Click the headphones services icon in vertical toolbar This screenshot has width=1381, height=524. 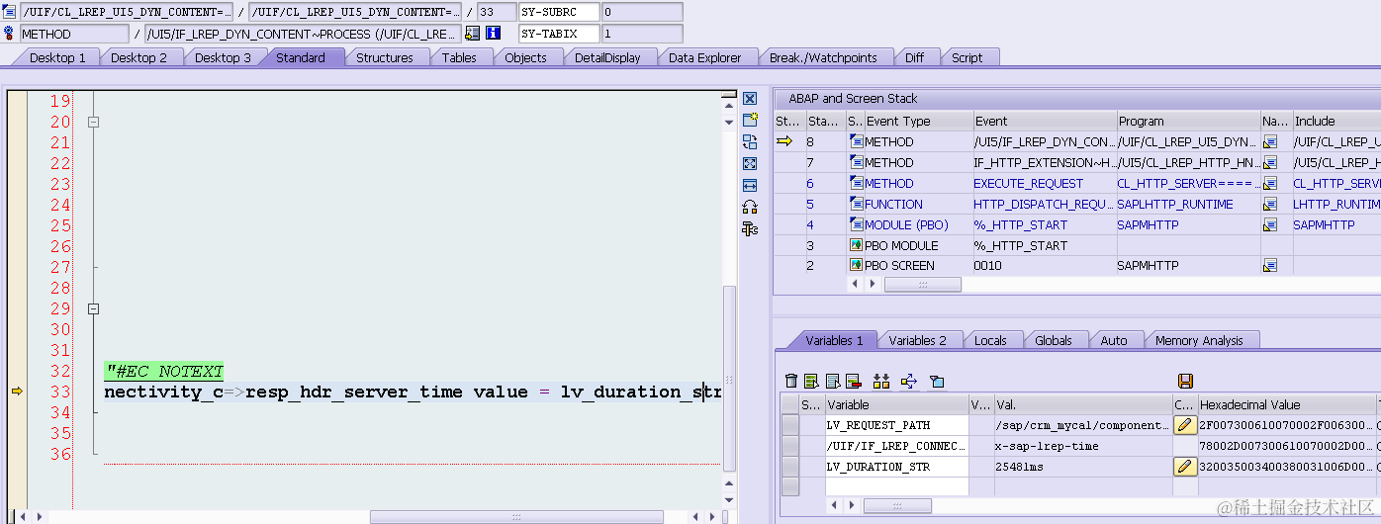tap(750, 207)
